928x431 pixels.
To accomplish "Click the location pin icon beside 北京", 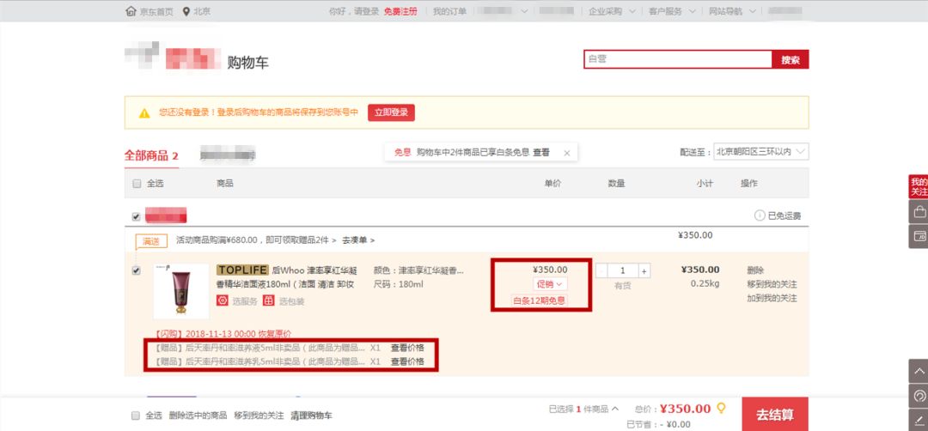I will [x=186, y=11].
